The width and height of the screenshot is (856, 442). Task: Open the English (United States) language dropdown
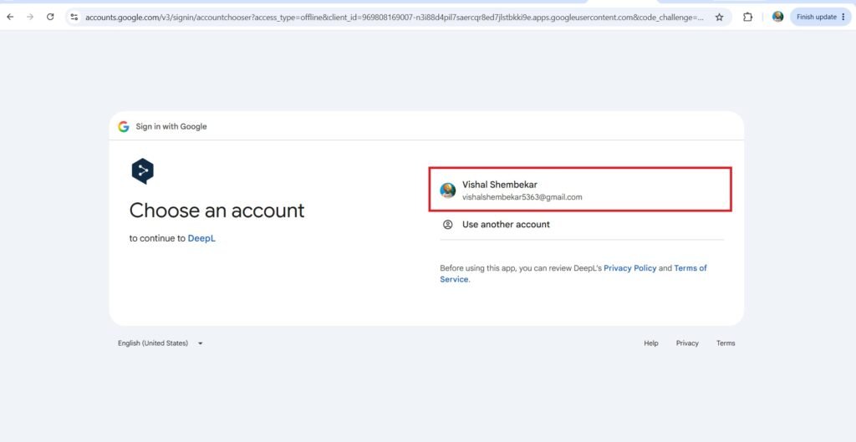tap(160, 343)
